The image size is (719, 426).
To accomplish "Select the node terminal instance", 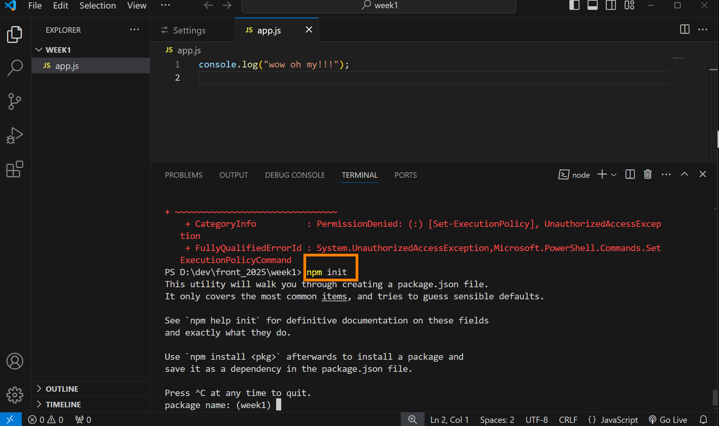I will point(574,175).
